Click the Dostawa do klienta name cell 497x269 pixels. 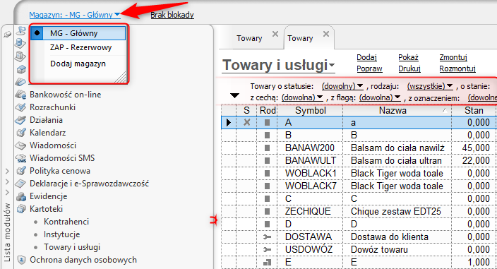click(397, 237)
